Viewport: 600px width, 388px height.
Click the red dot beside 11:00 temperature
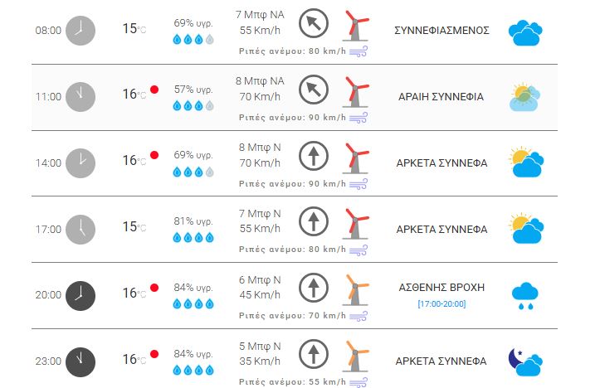[154, 90]
